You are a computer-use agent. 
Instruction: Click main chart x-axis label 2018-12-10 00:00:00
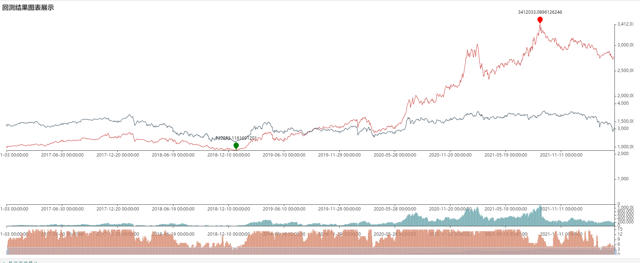[228, 155]
